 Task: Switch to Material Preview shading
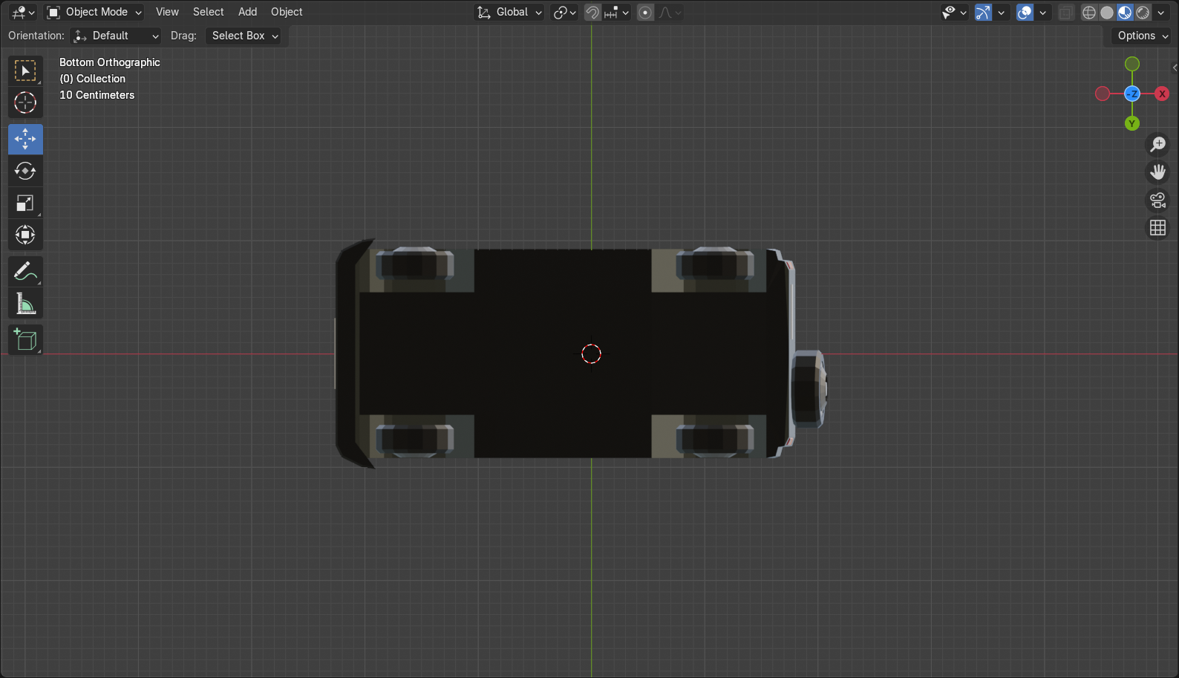point(1125,12)
